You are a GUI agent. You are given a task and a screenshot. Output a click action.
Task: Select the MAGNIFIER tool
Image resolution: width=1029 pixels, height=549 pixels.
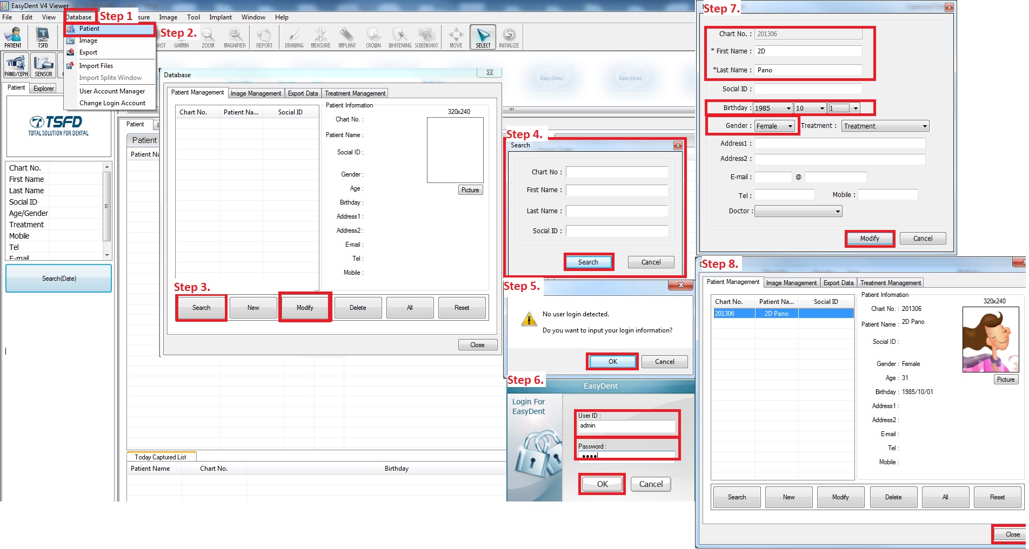tap(235, 37)
